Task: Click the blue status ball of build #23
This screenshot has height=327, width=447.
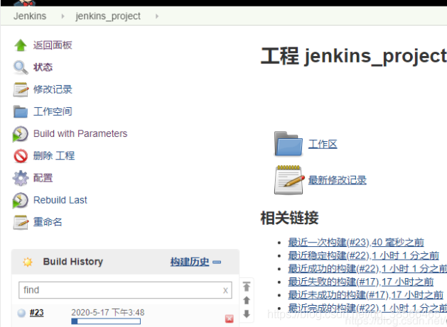Action: pos(21,313)
